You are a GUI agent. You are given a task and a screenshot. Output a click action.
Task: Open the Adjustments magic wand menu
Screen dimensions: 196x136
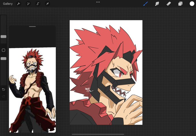point(28,4)
